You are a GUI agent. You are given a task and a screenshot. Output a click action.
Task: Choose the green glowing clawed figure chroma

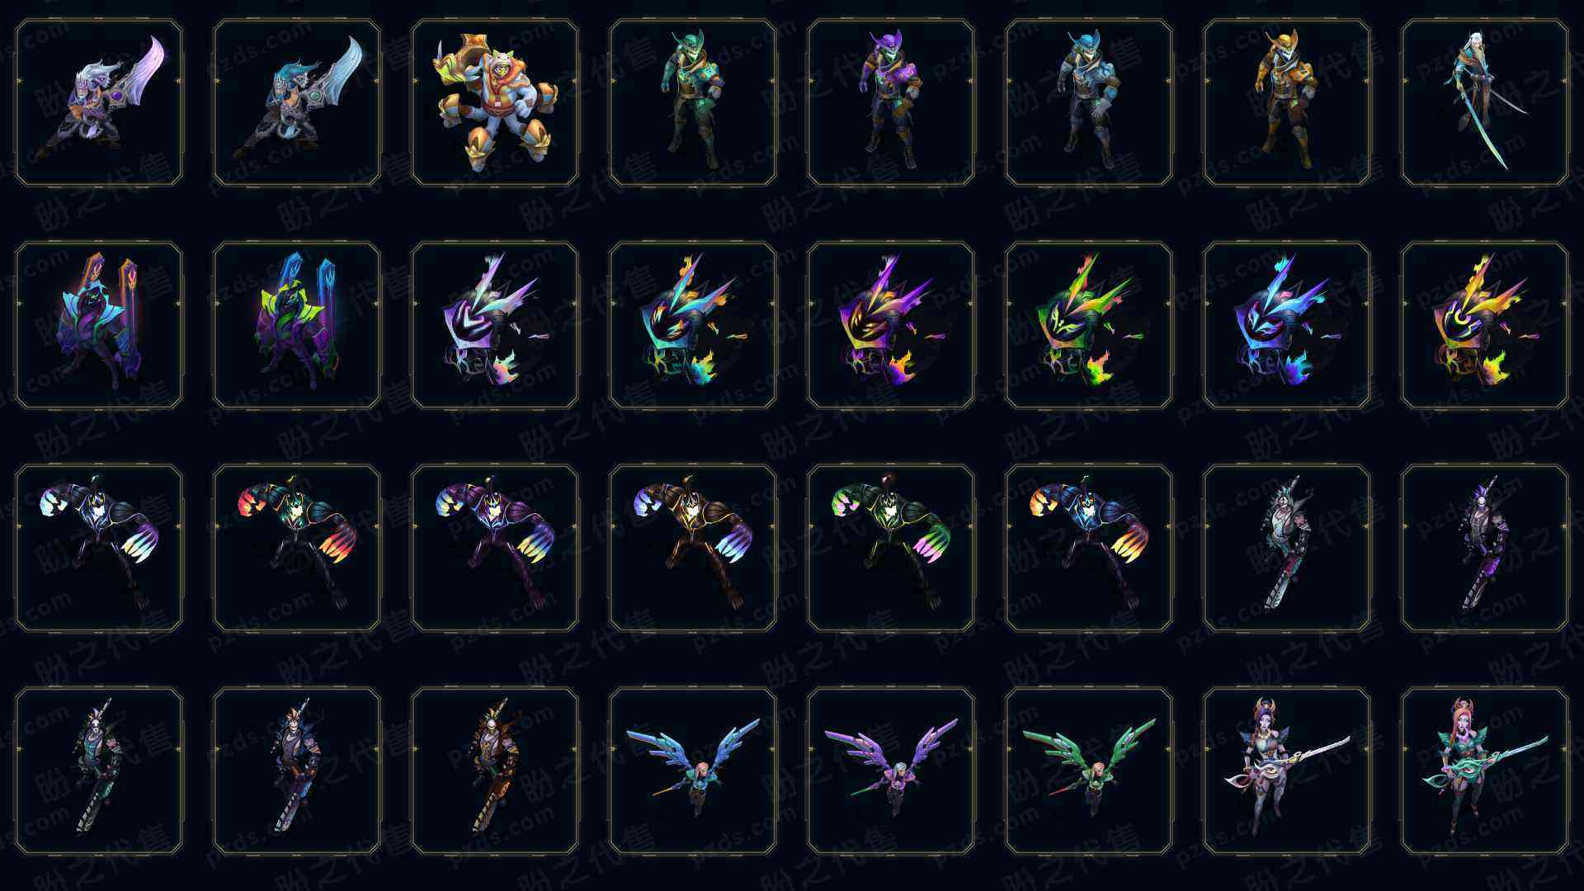pyautogui.click(x=891, y=548)
